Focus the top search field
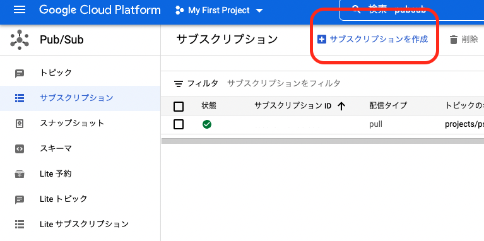The width and height of the screenshot is (484, 241). pos(411,10)
